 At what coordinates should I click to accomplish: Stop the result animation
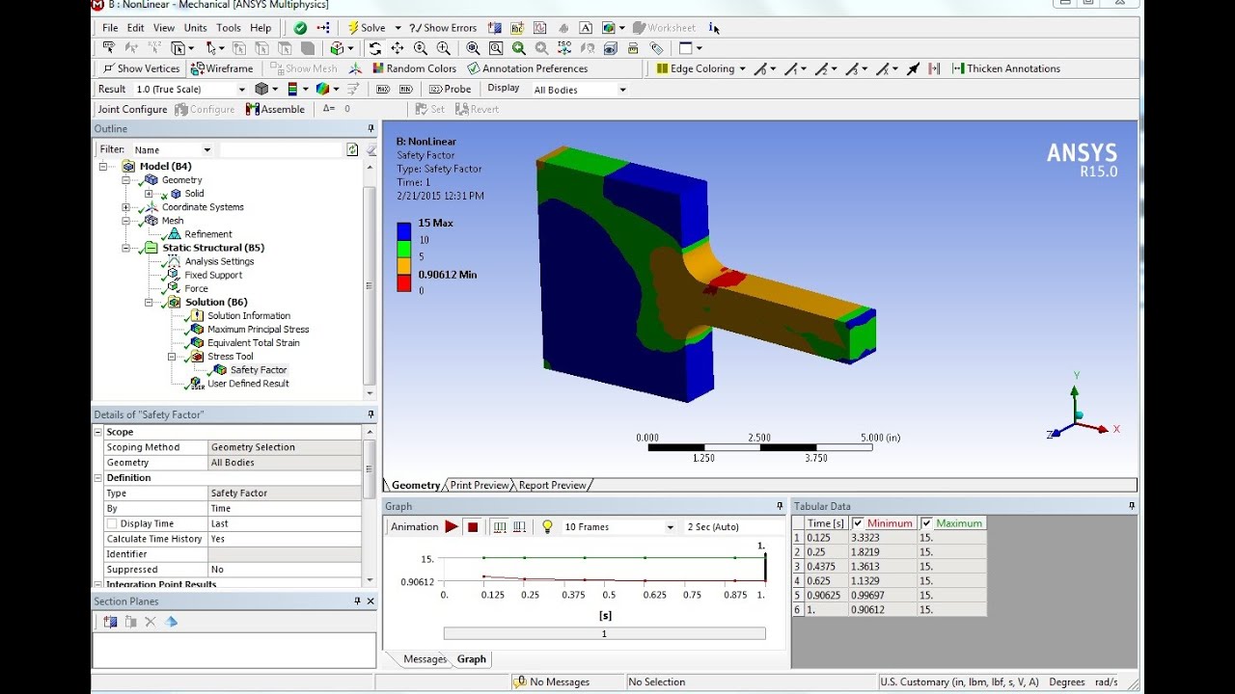click(x=473, y=526)
